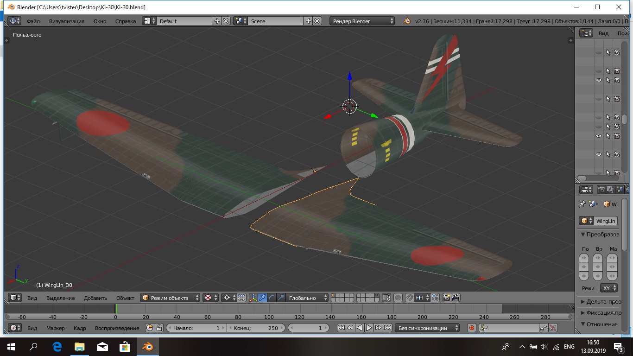Open the Выделение menu in 3D view
Image resolution: width=633 pixels, height=356 pixels.
pyautogui.click(x=60, y=298)
